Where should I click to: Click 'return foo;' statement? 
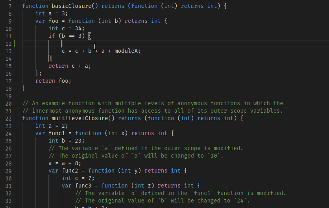53,81
